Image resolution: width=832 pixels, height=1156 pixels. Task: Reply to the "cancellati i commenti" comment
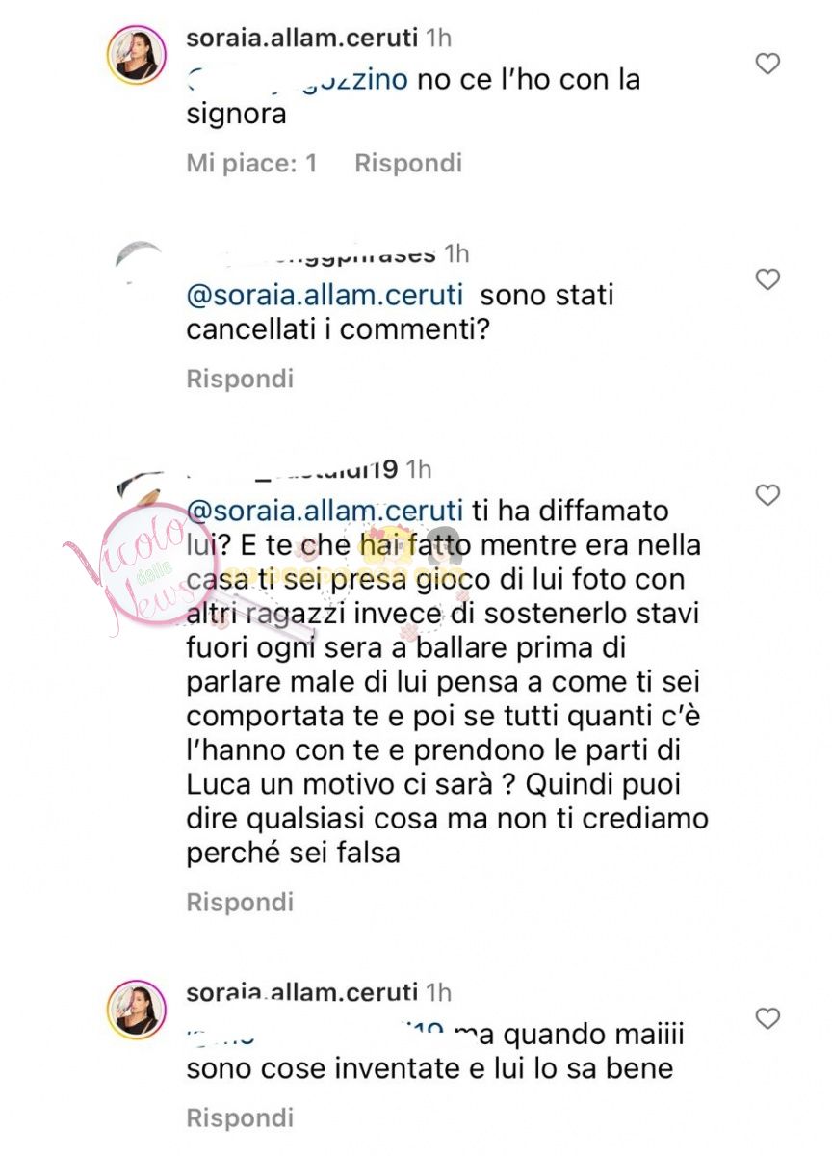coord(240,379)
